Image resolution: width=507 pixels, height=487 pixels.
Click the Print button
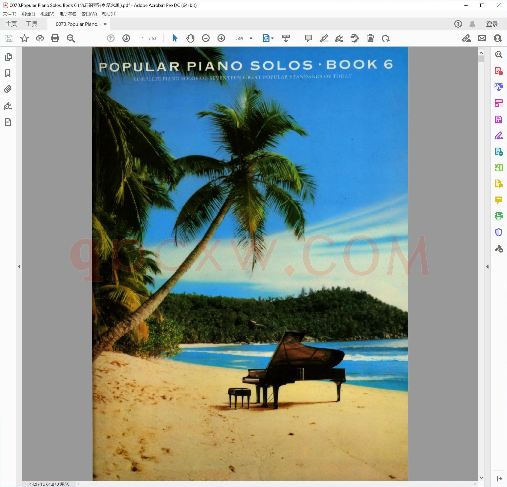55,38
